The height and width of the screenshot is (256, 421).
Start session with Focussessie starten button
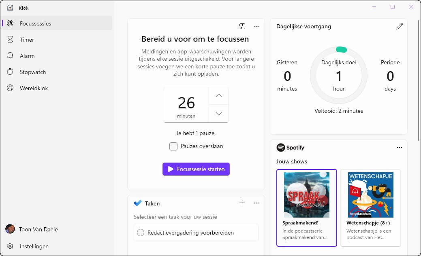(196, 169)
